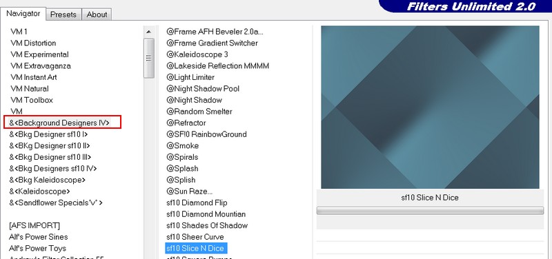Choose @Kaleidoscope 3 filter
552x259 pixels.
pos(197,54)
